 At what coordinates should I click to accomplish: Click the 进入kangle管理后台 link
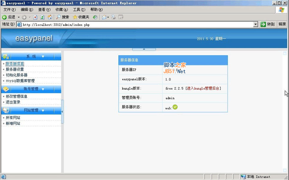pos(203,88)
